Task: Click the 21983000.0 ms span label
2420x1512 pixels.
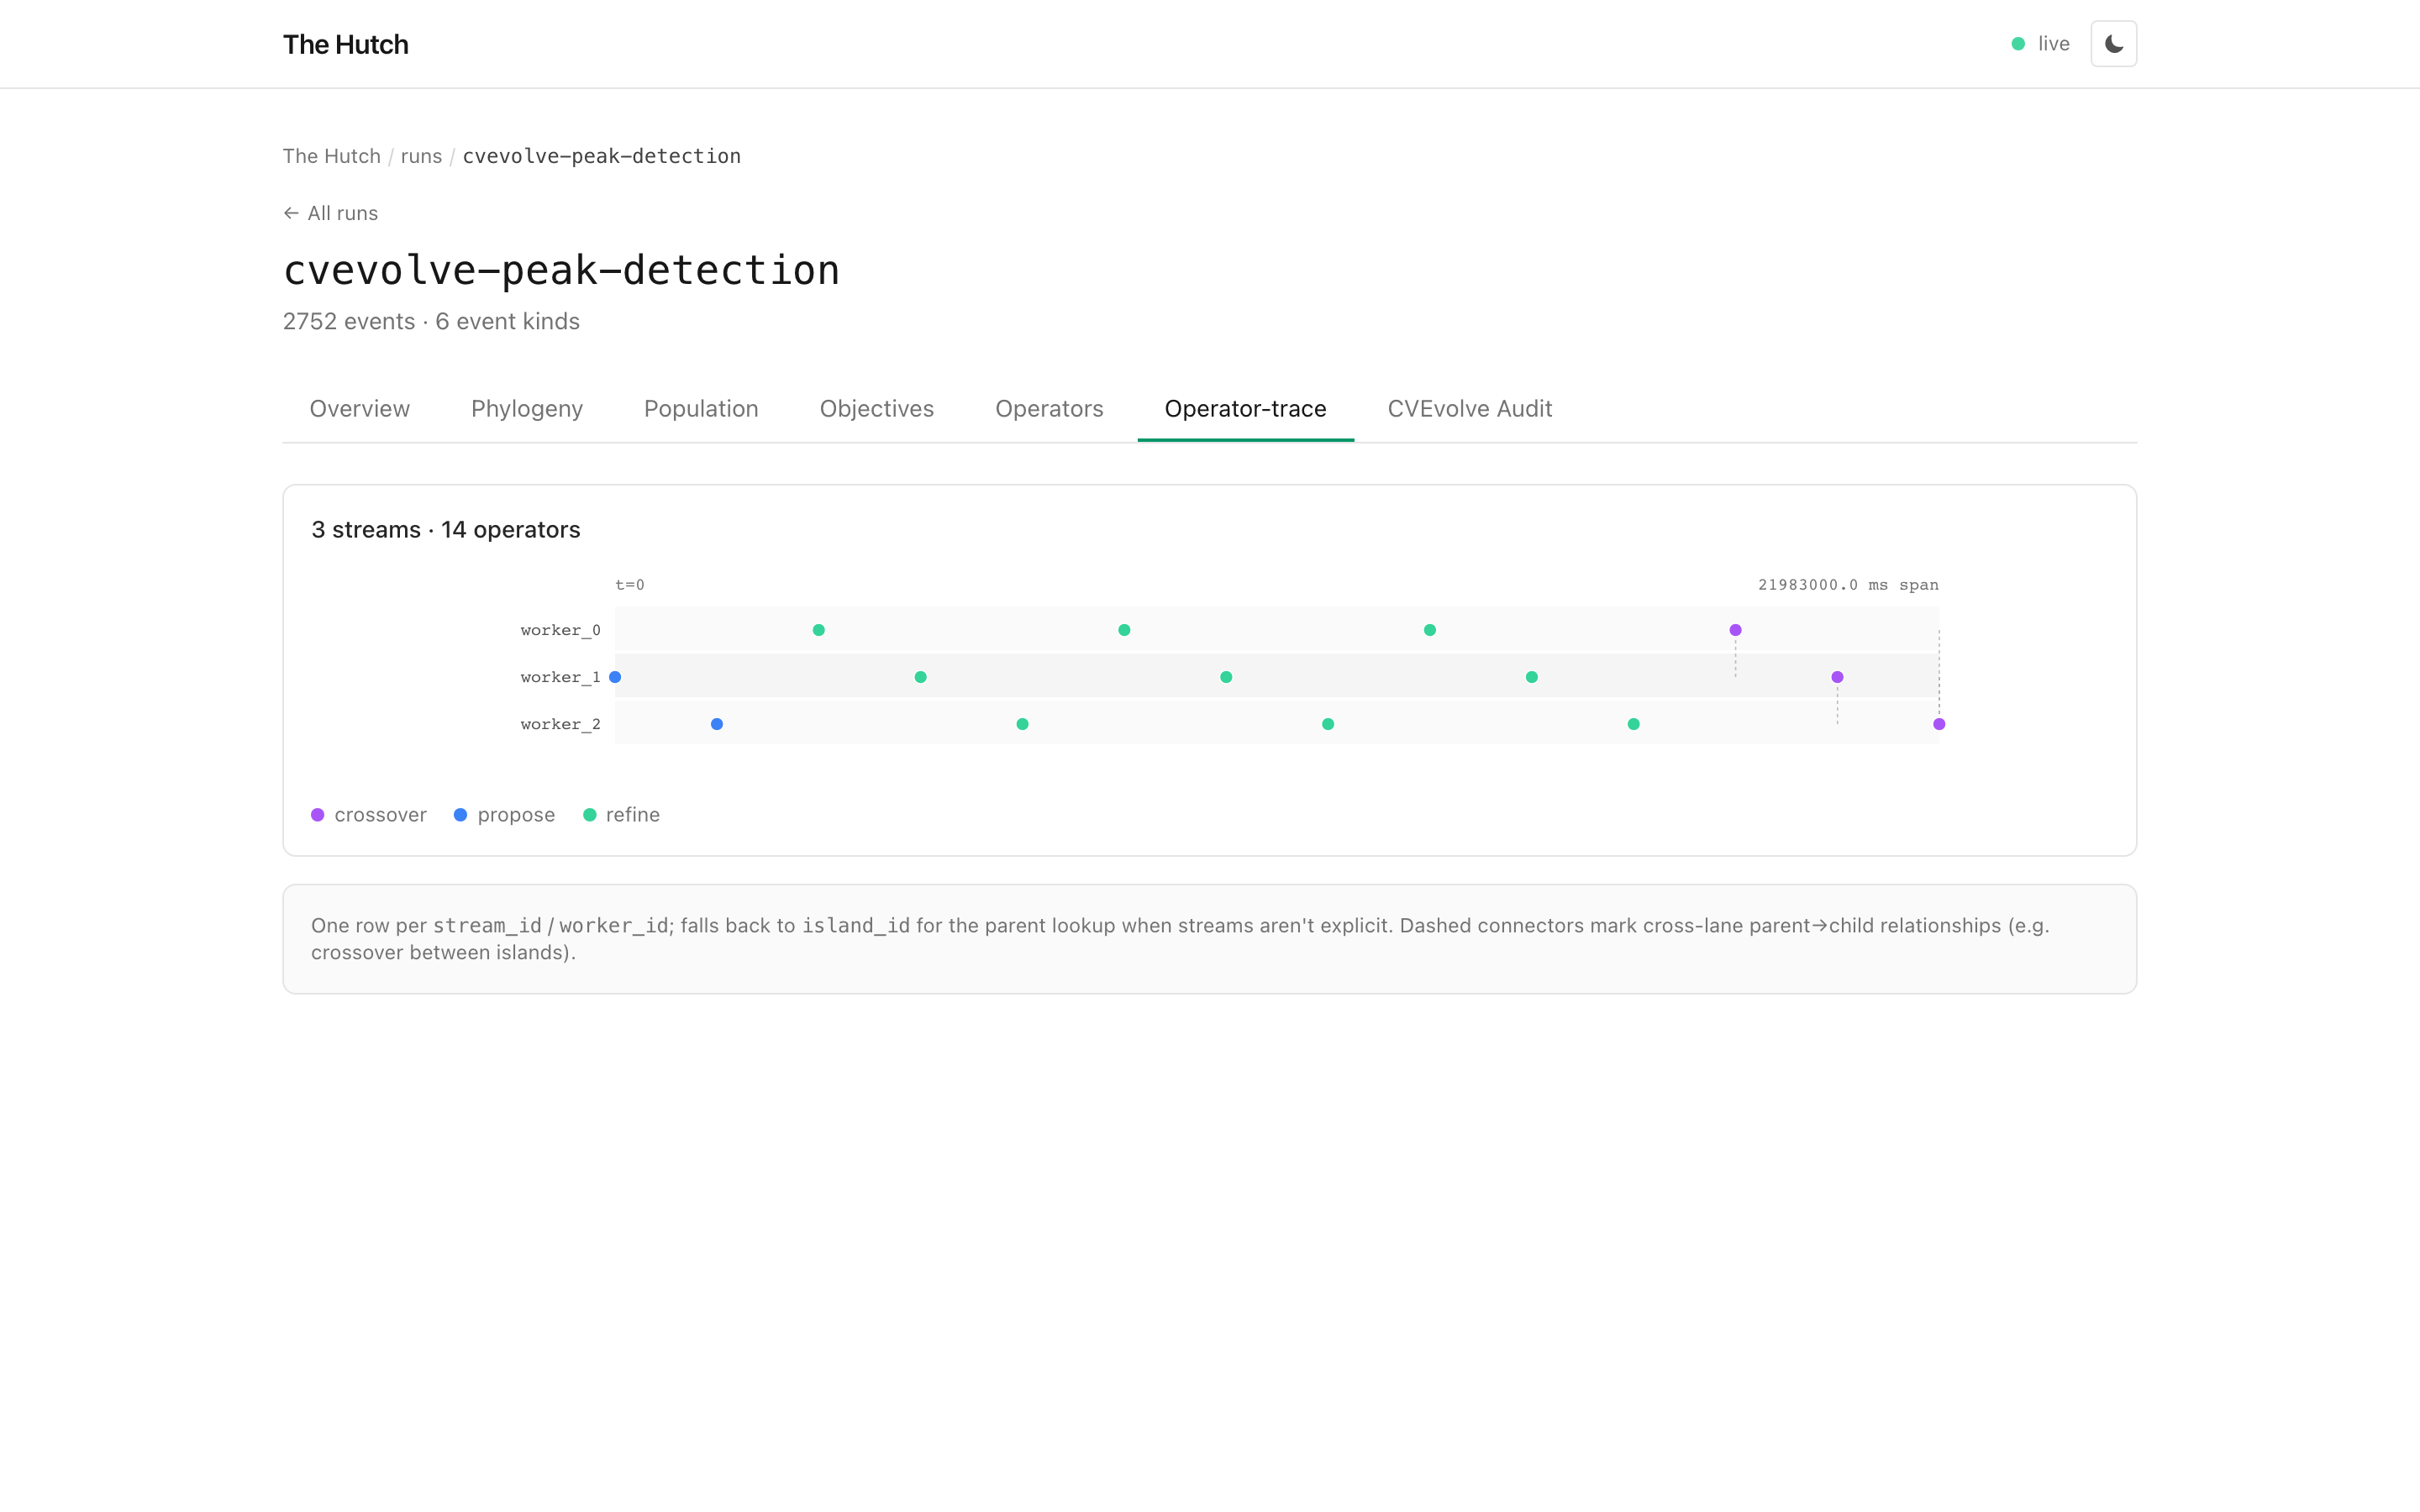Action: pos(1848,585)
